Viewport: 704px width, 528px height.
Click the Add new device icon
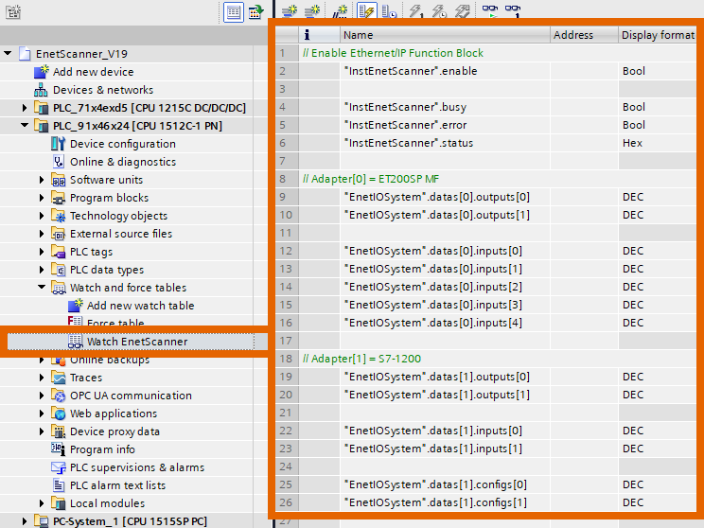point(42,71)
